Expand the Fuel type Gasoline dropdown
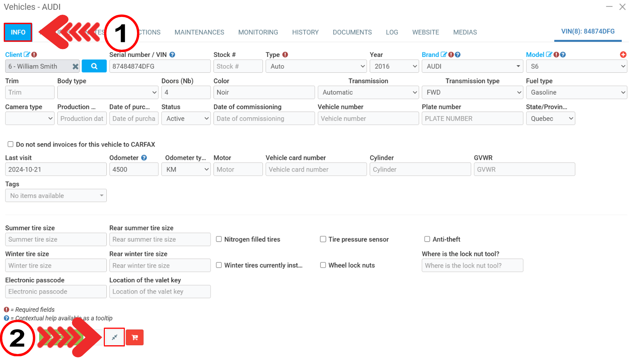The image size is (630, 360). click(x=576, y=92)
